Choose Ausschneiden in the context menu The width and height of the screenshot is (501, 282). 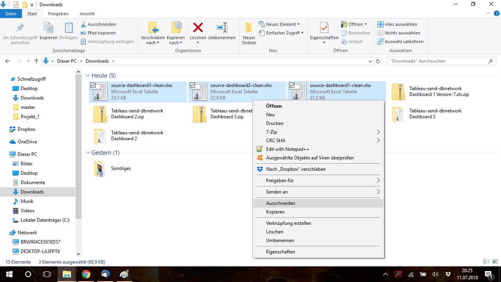[281, 203]
